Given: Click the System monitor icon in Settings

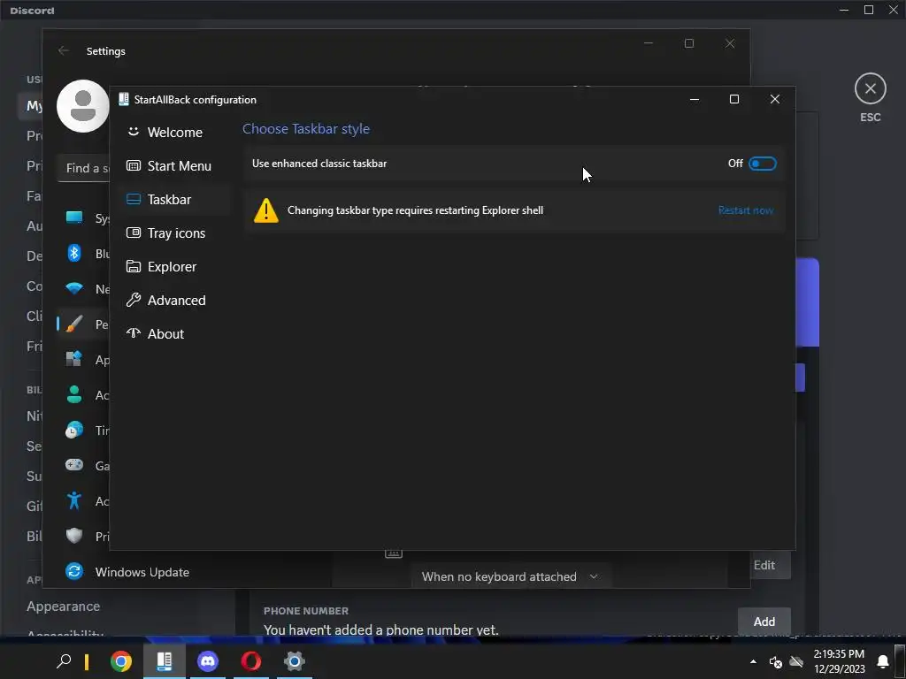Looking at the screenshot, I should pos(74,217).
